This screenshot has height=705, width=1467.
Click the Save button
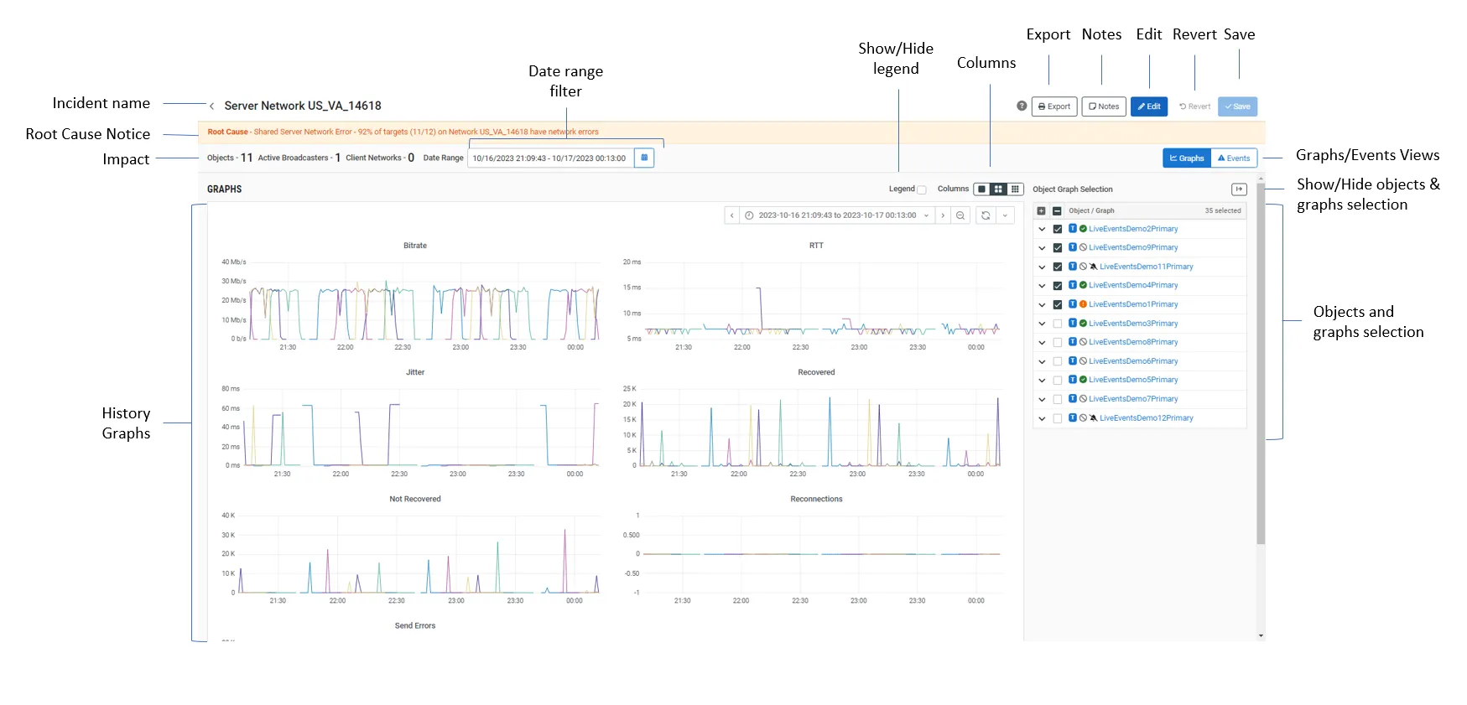click(1237, 106)
